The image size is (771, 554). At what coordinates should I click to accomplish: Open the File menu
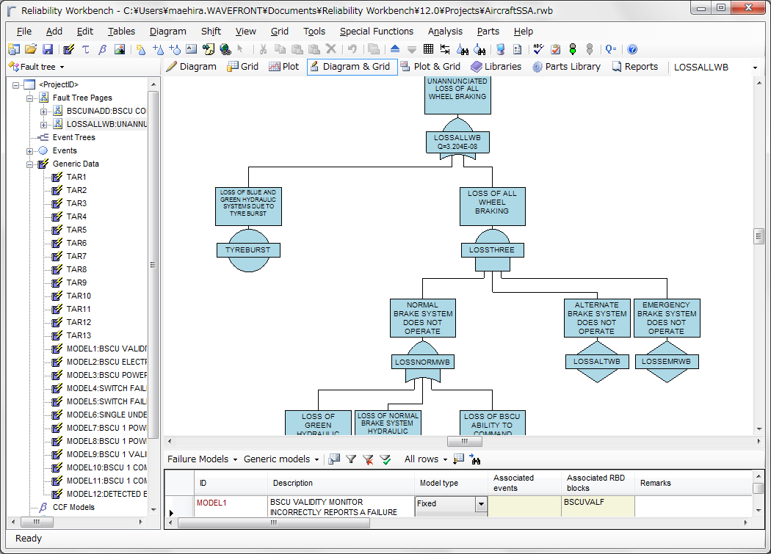(x=23, y=32)
